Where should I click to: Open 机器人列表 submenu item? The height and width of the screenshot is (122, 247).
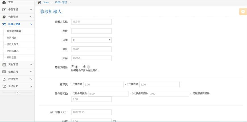click(x=13, y=44)
